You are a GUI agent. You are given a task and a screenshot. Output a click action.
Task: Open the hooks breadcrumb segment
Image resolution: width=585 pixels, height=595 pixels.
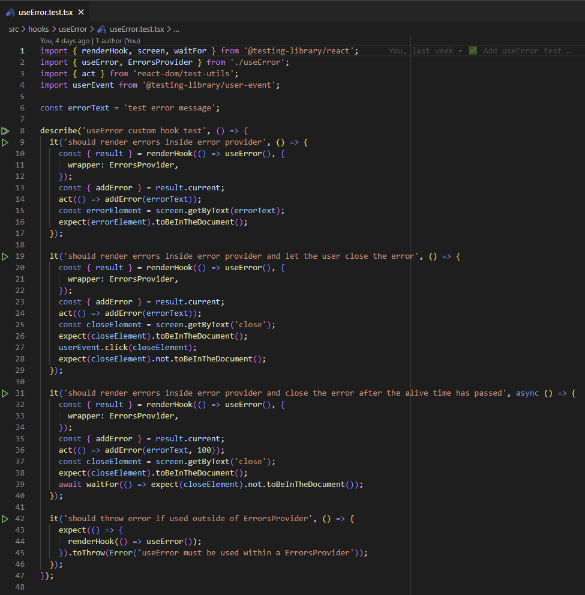[38, 29]
